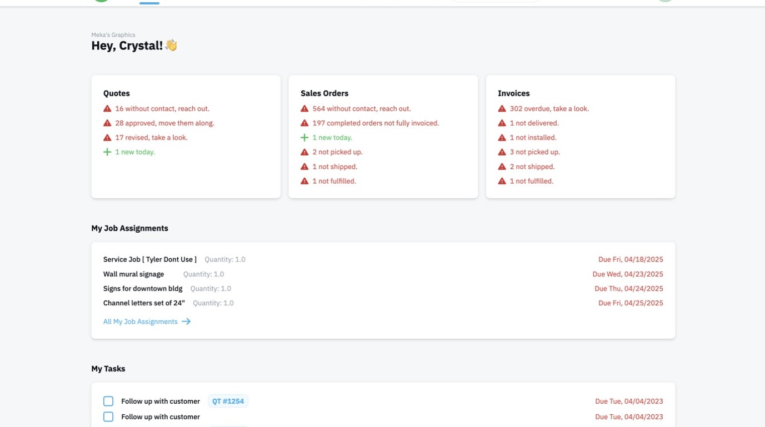Open the "Wall mural signage" job
Screen dimensions: 765x427
pos(133,274)
